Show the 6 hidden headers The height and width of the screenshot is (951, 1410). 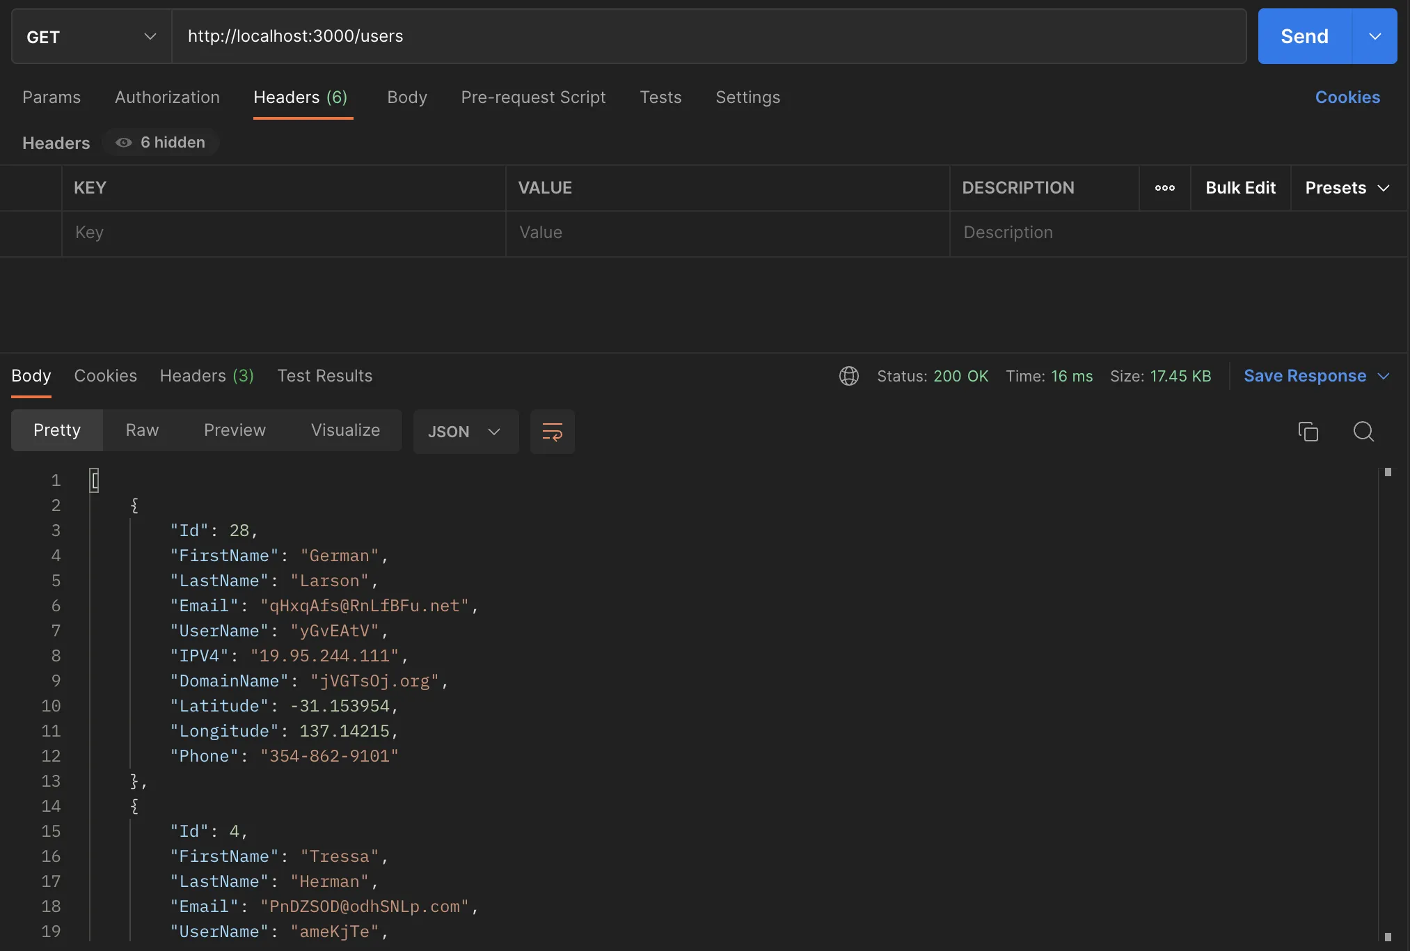coord(161,143)
